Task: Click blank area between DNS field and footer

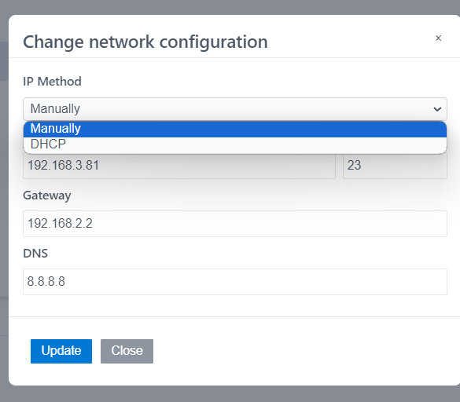Action: point(235,305)
